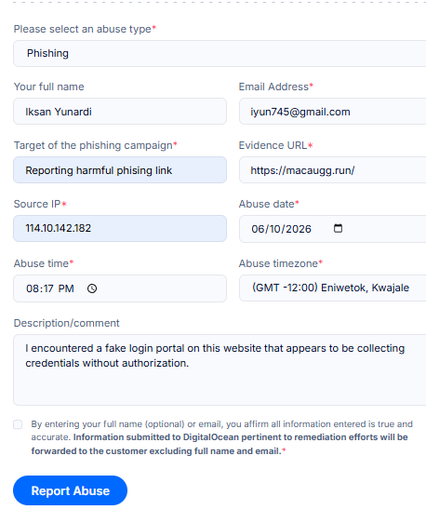The height and width of the screenshot is (523, 426).
Task: Select the Target of the phishing campaign field
Action: click(120, 169)
